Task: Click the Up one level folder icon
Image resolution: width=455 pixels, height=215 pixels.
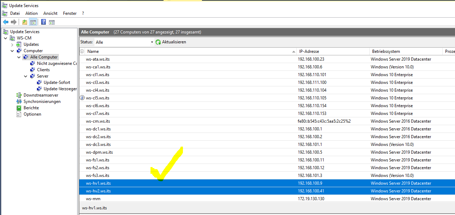Action: tap(25, 22)
